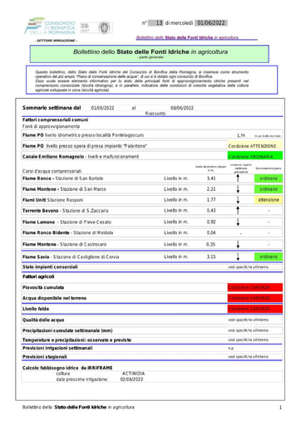Click the 'Corsi d'acqua comprensoriali' subheading
Image resolution: width=301 pixels, height=425 pixels.
[52, 171]
